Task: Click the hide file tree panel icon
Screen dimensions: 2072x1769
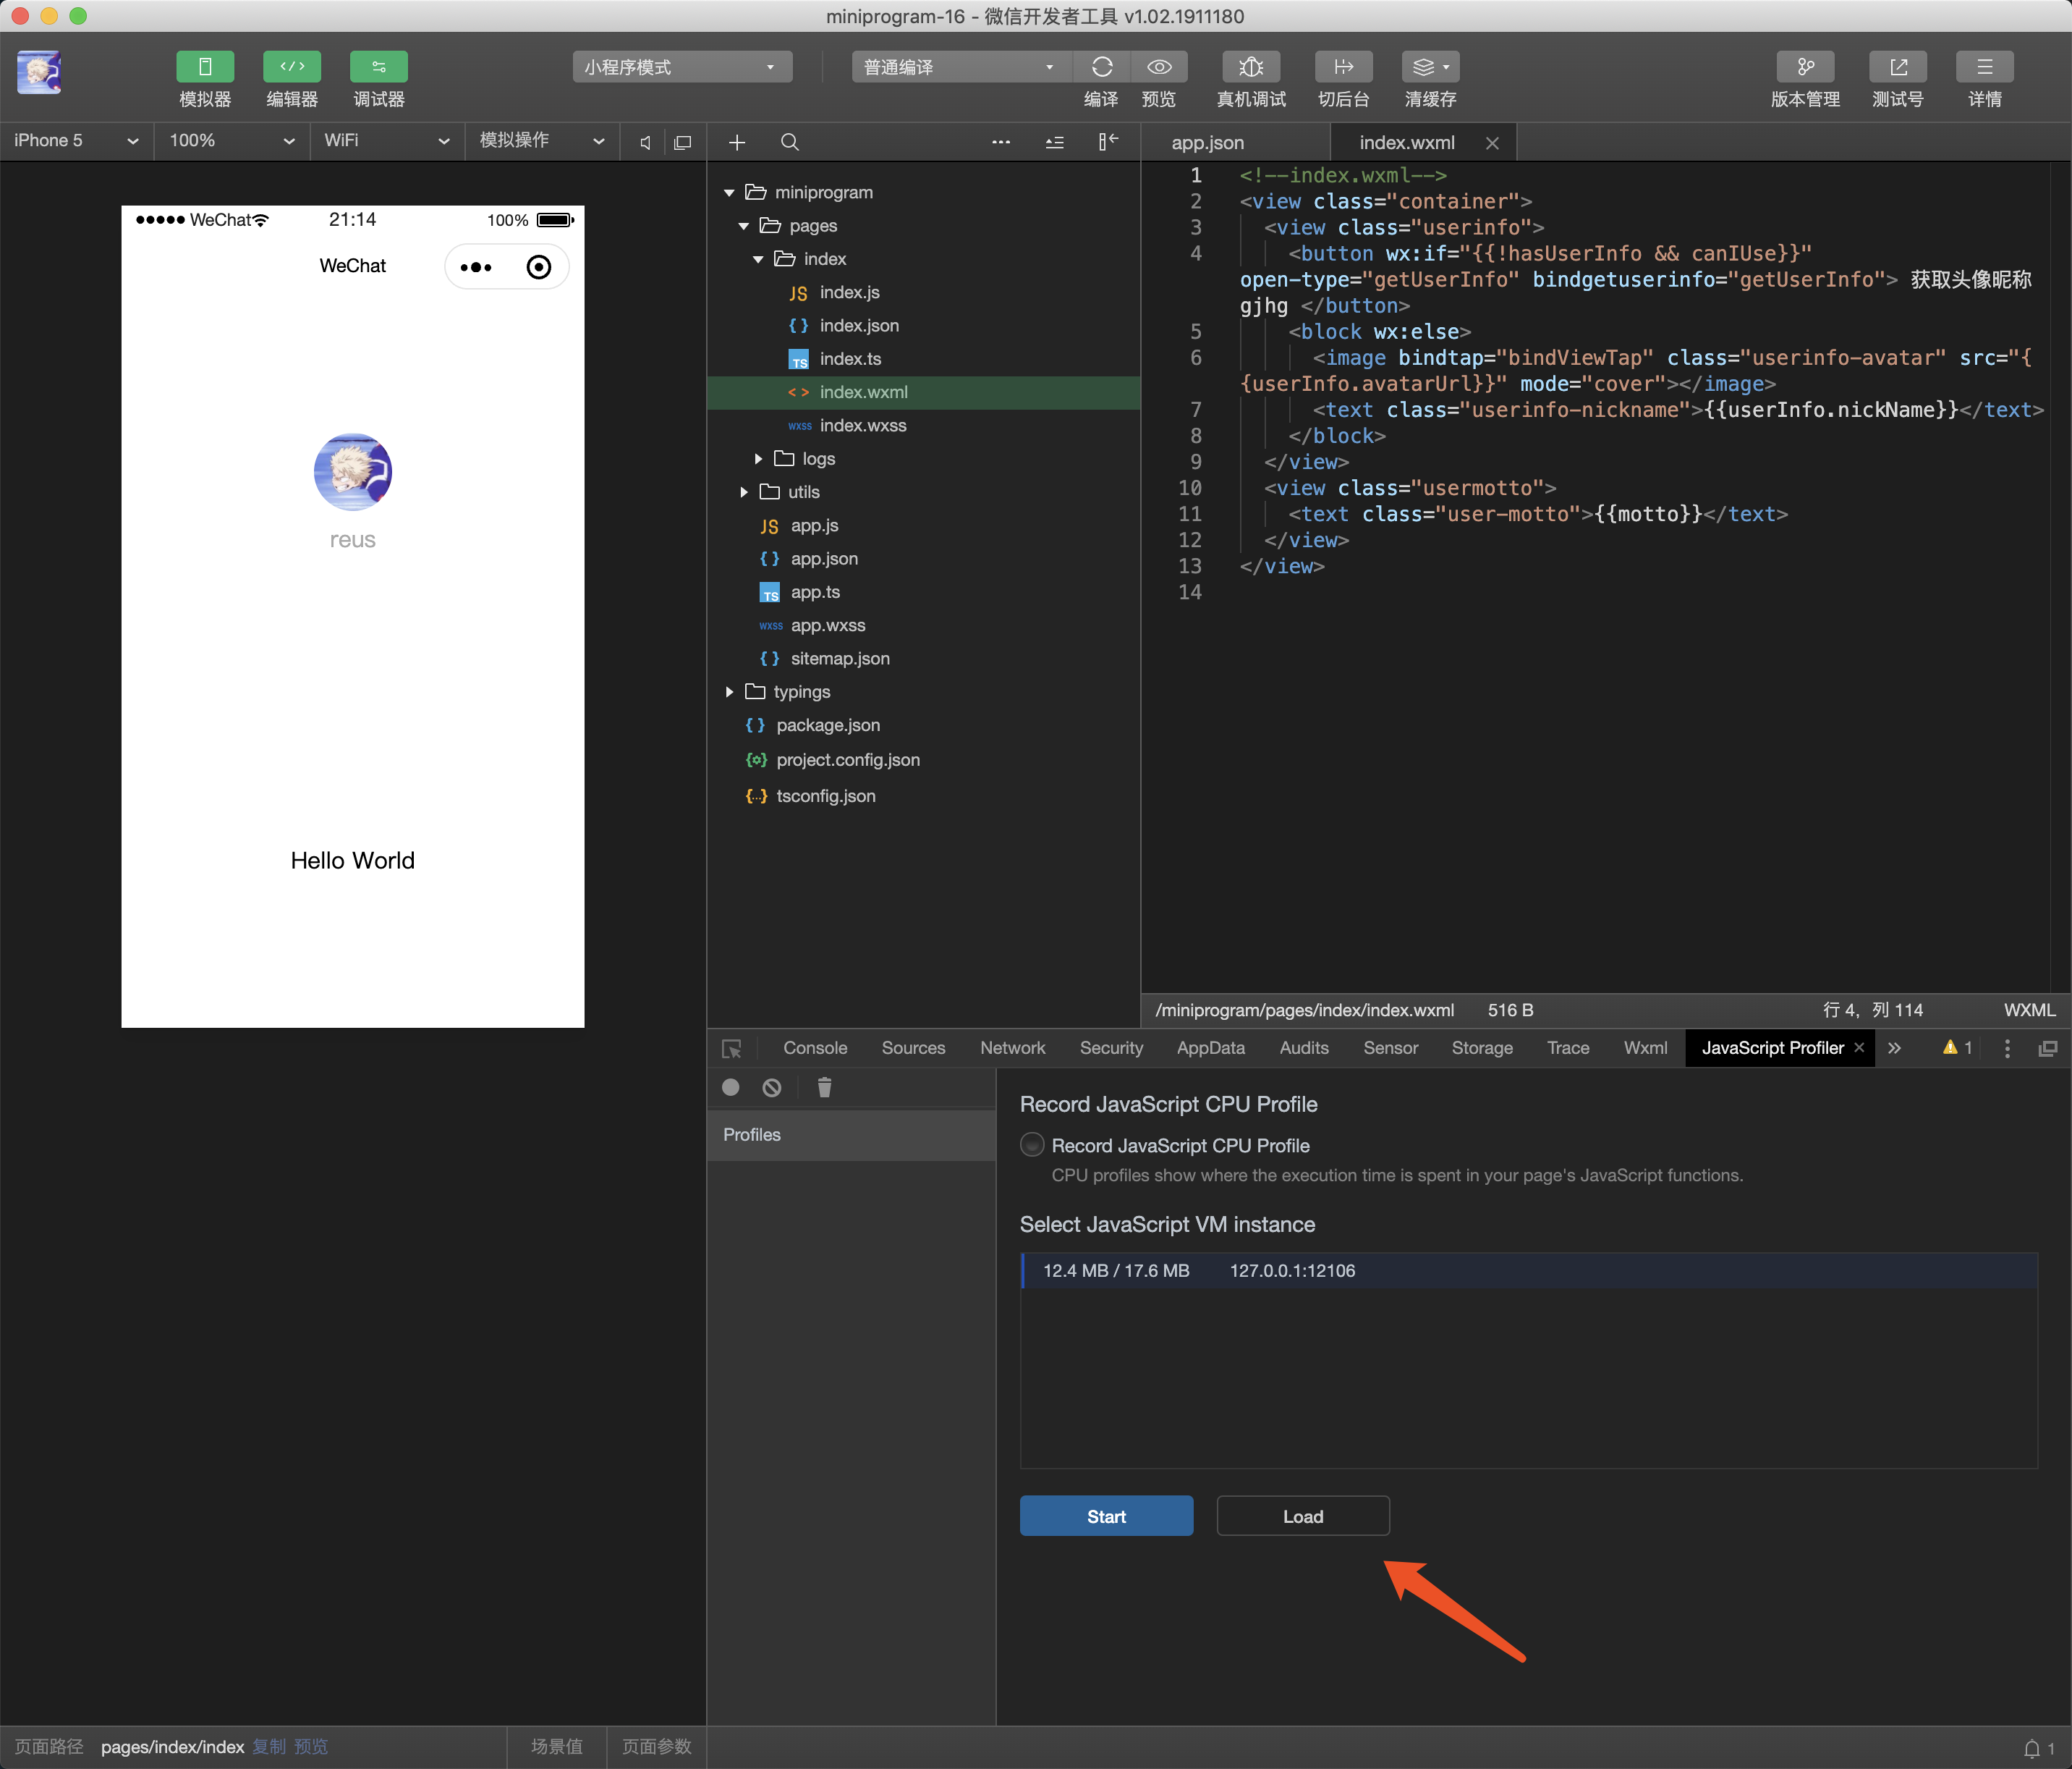Action: pos(1108,142)
